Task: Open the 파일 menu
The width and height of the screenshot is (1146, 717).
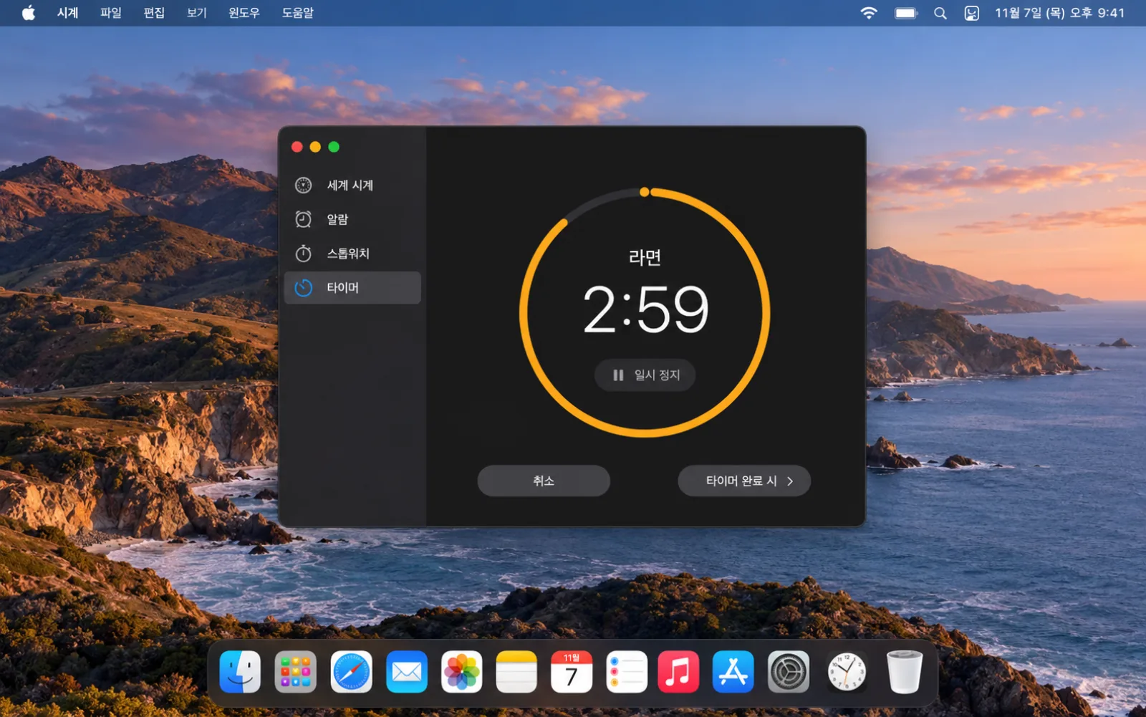Action: tap(111, 13)
